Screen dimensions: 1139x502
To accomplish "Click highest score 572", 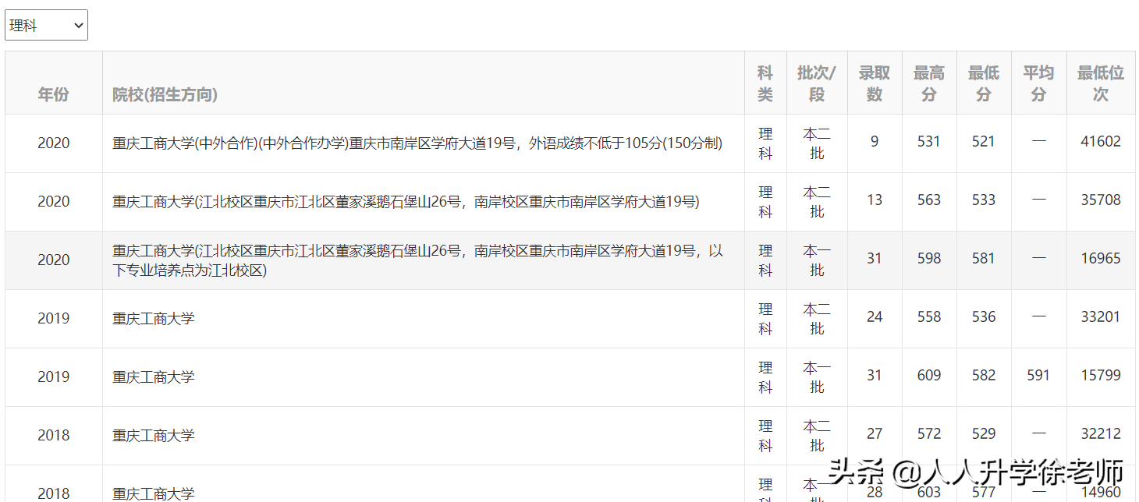I will click(929, 434).
